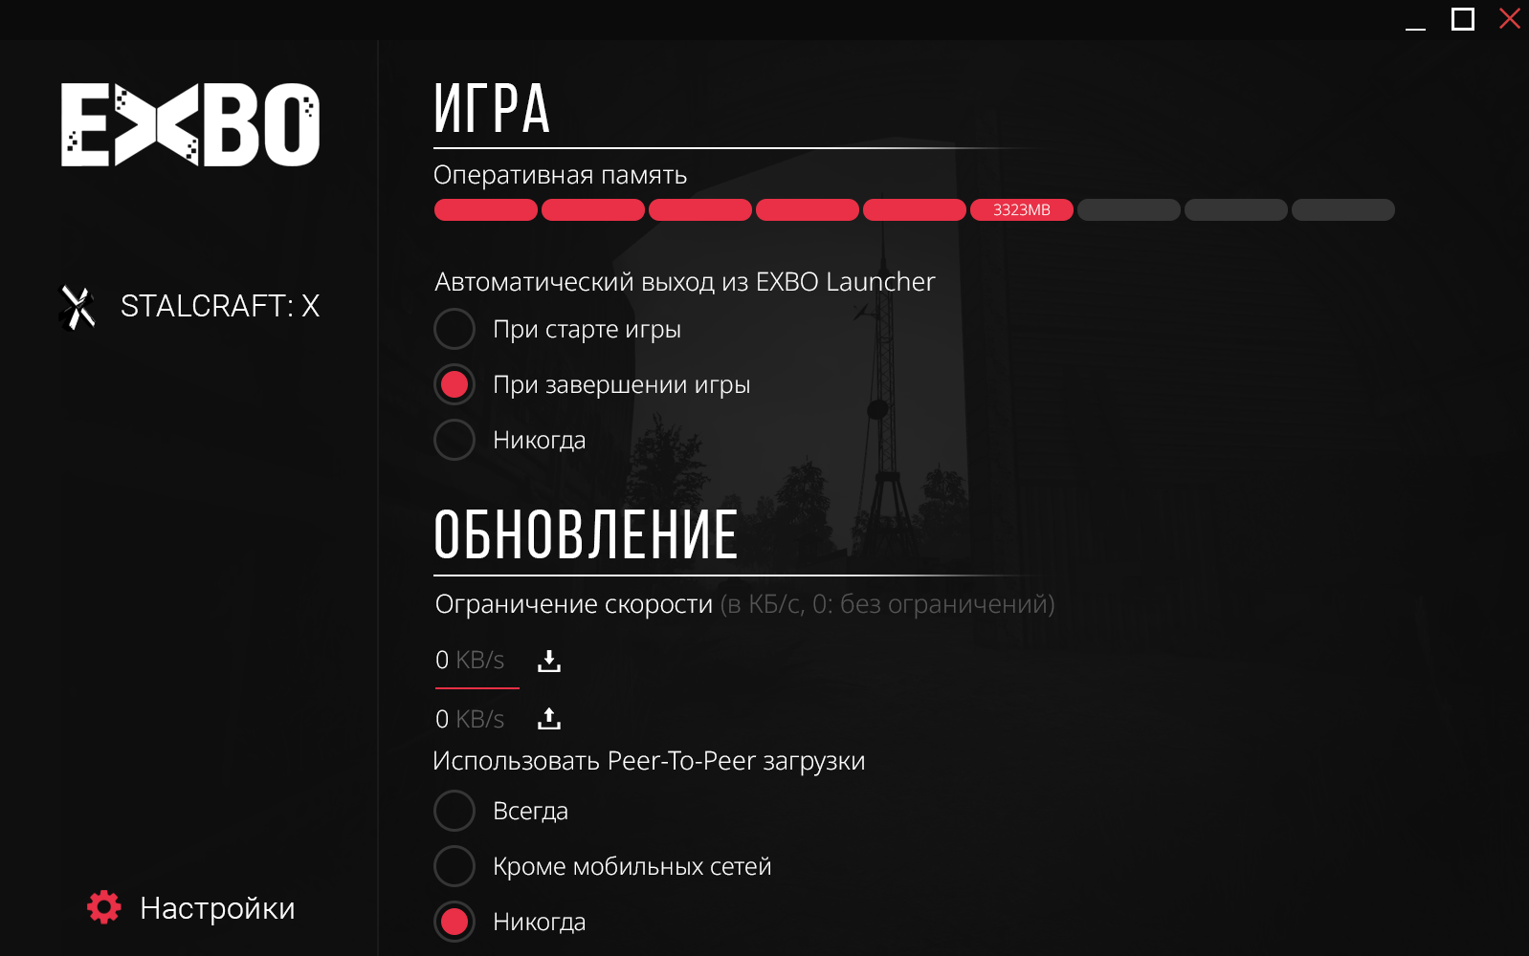Click the STALCRAFT: X game icon
The width and height of the screenshot is (1529, 956).
click(x=78, y=307)
